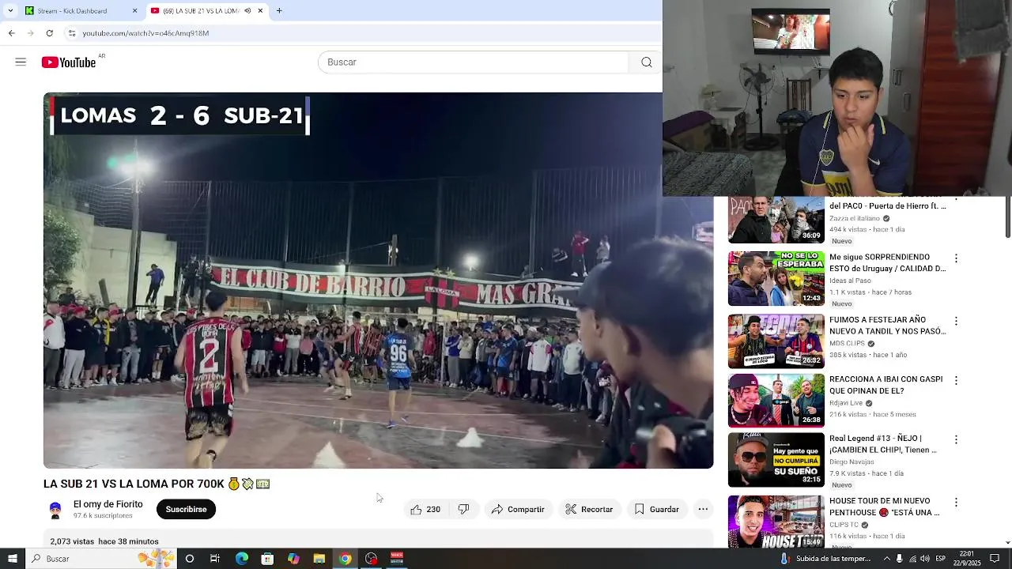View site information icon in address bar
Image resolution: width=1012 pixels, height=569 pixels.
pos(72,33)
